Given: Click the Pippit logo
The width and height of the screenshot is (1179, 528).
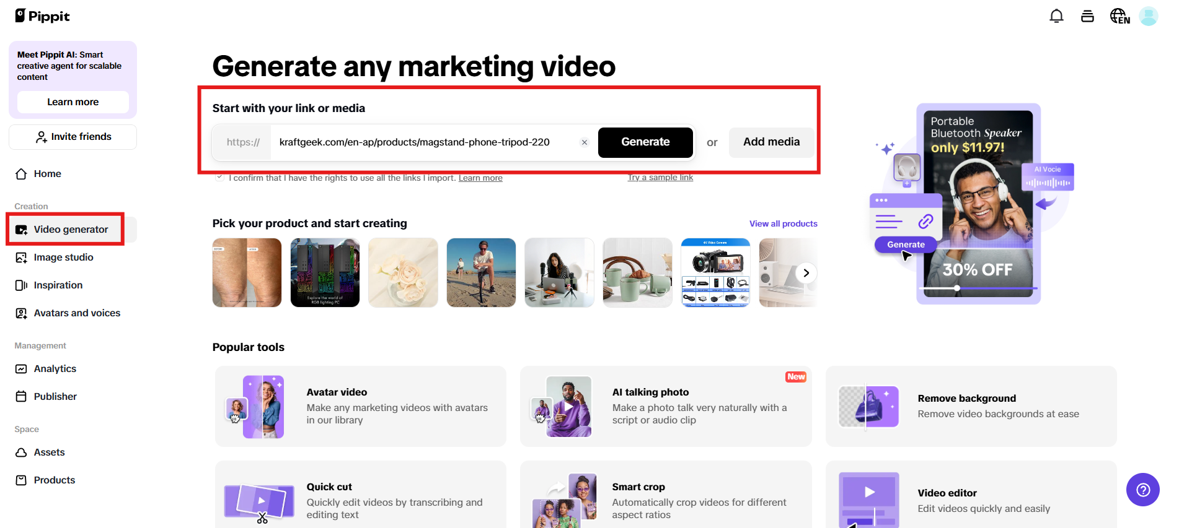Looking at the screenshot, I should [x=42, y=16].
